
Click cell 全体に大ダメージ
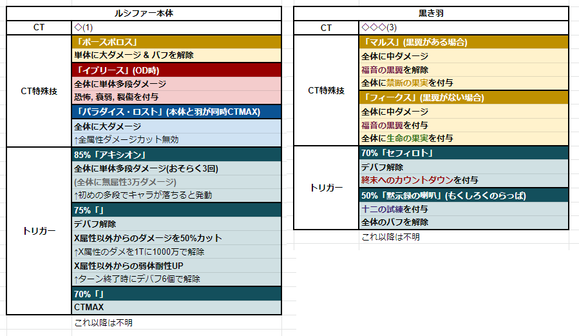click(176, 126)
